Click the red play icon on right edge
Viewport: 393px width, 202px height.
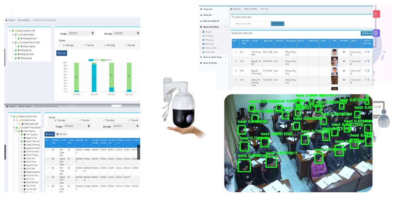(x=376, y=14)
